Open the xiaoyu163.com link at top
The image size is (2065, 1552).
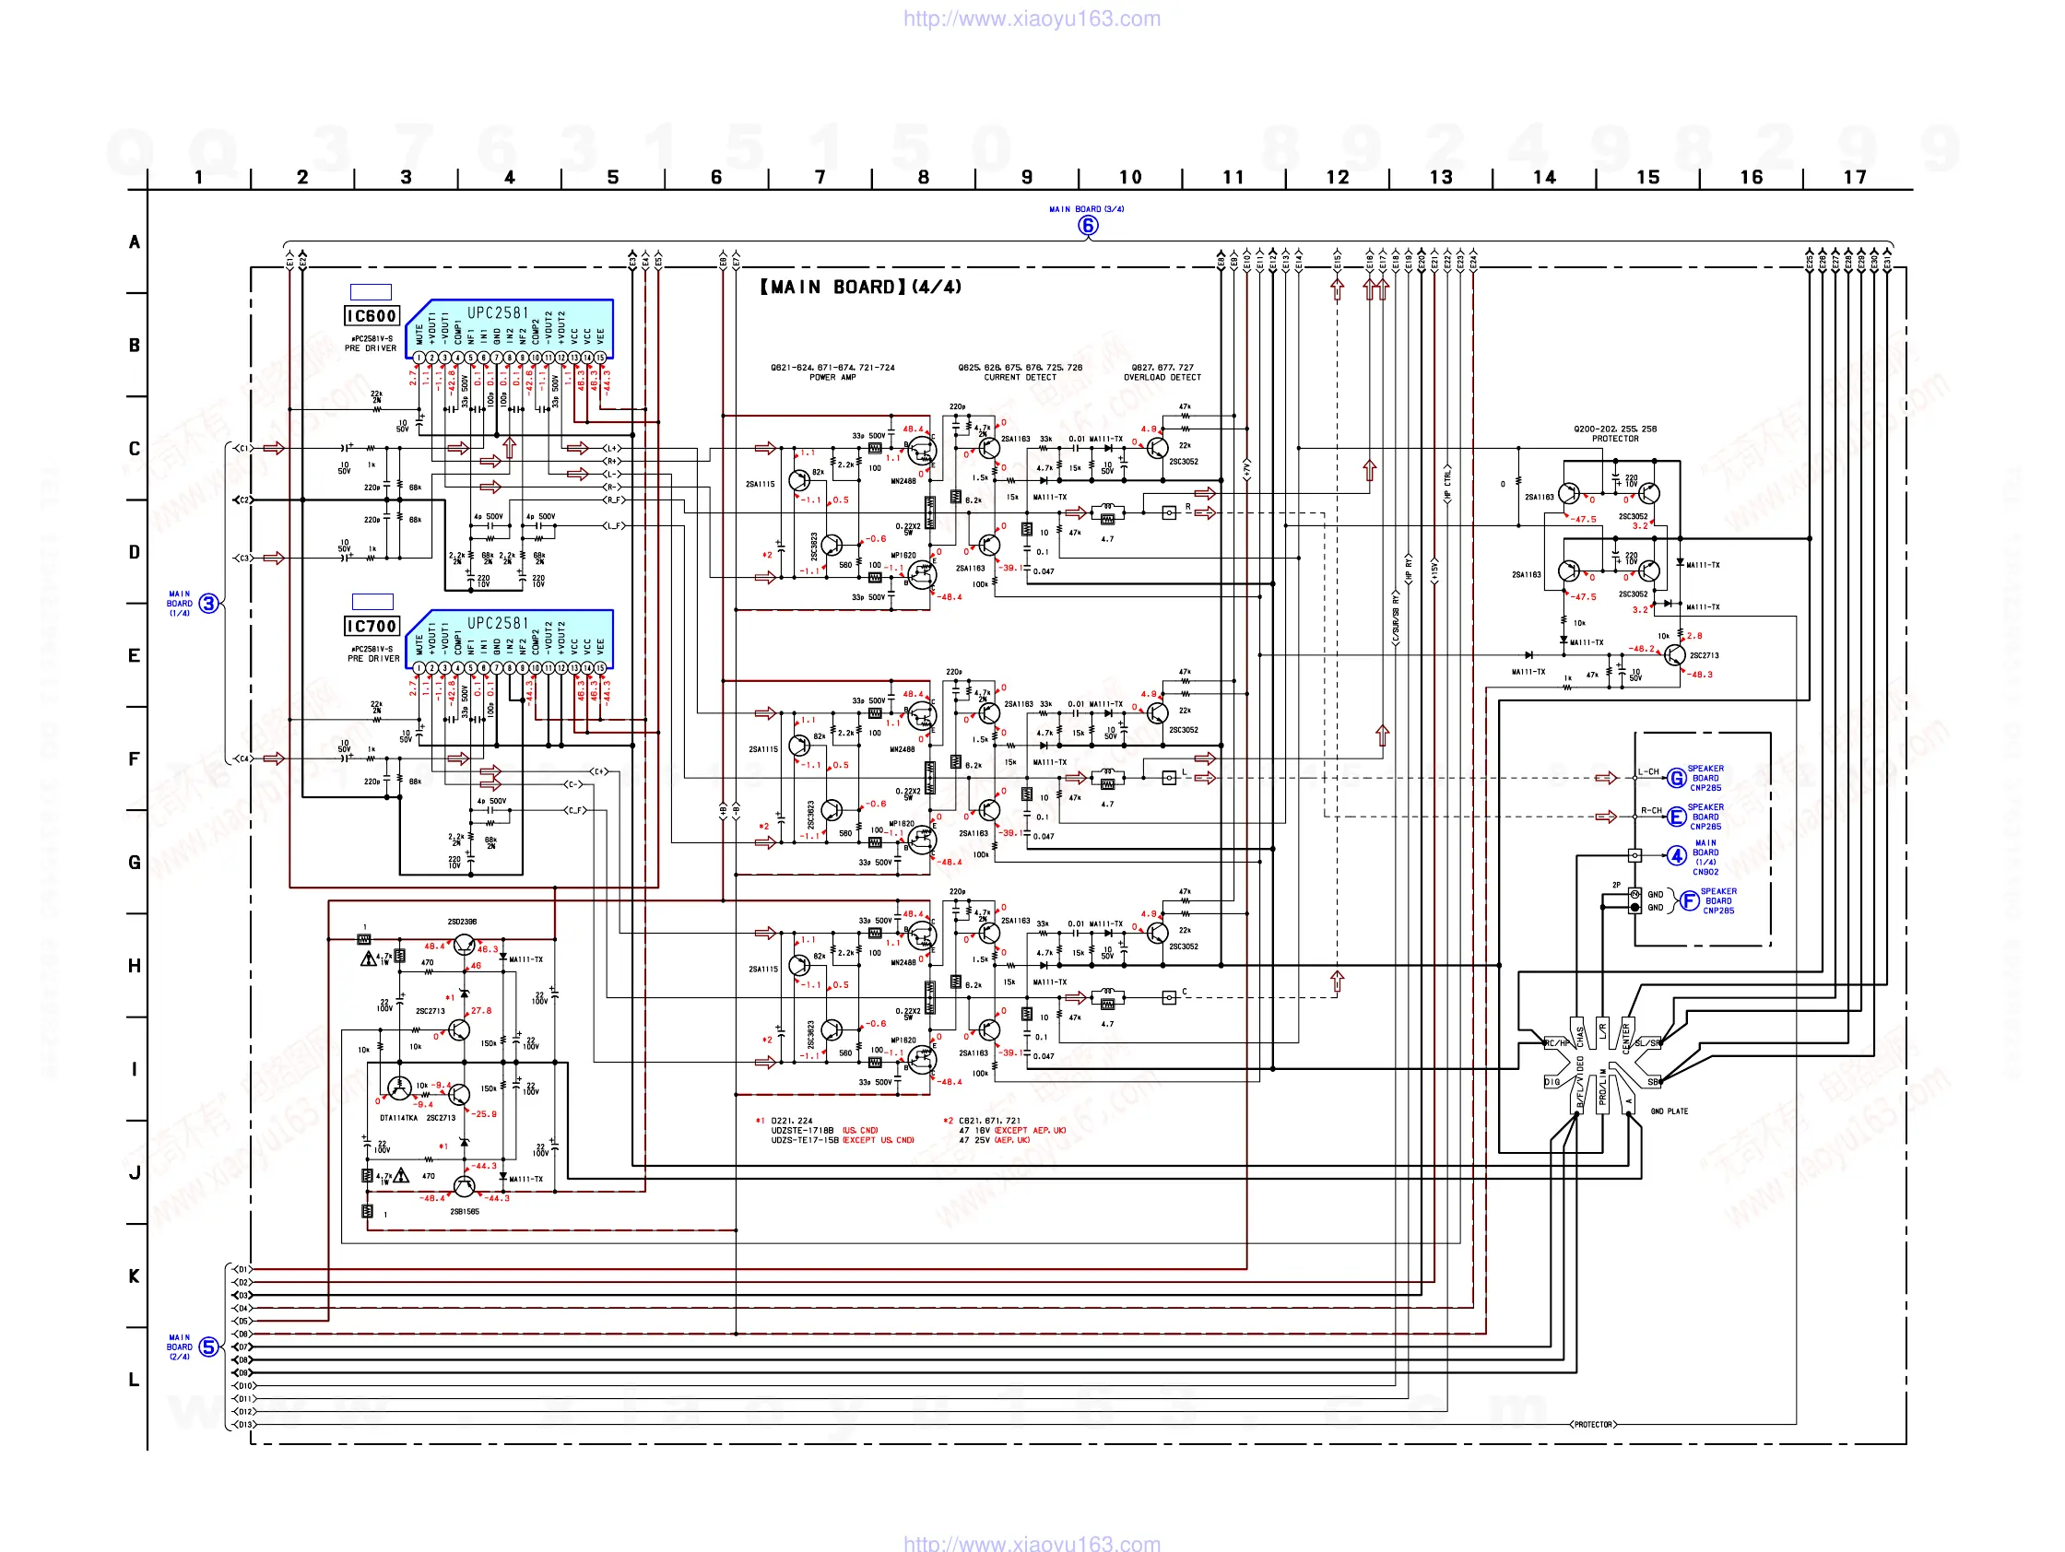tap(1032, 18)
